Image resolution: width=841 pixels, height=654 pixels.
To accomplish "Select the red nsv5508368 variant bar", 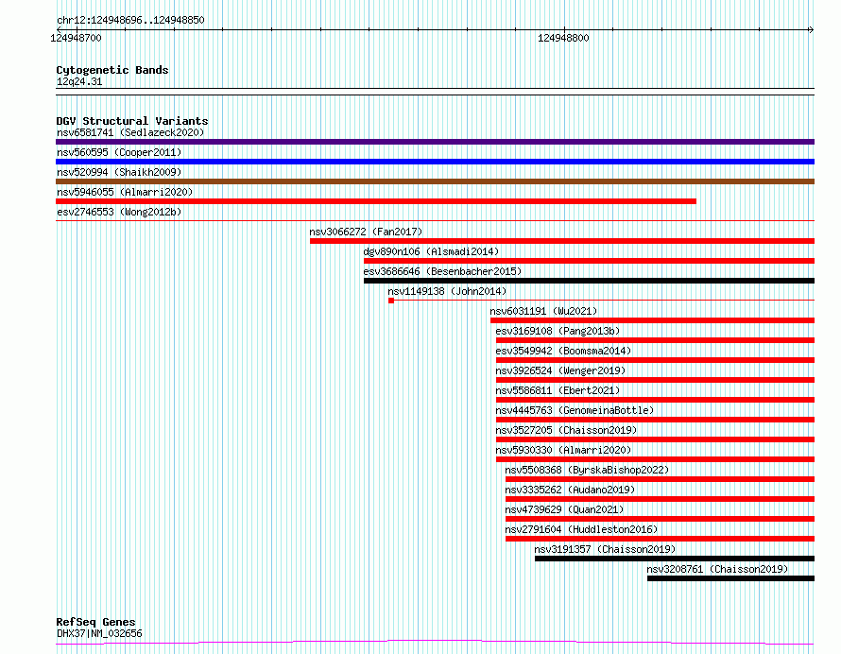I will (661, 480).
